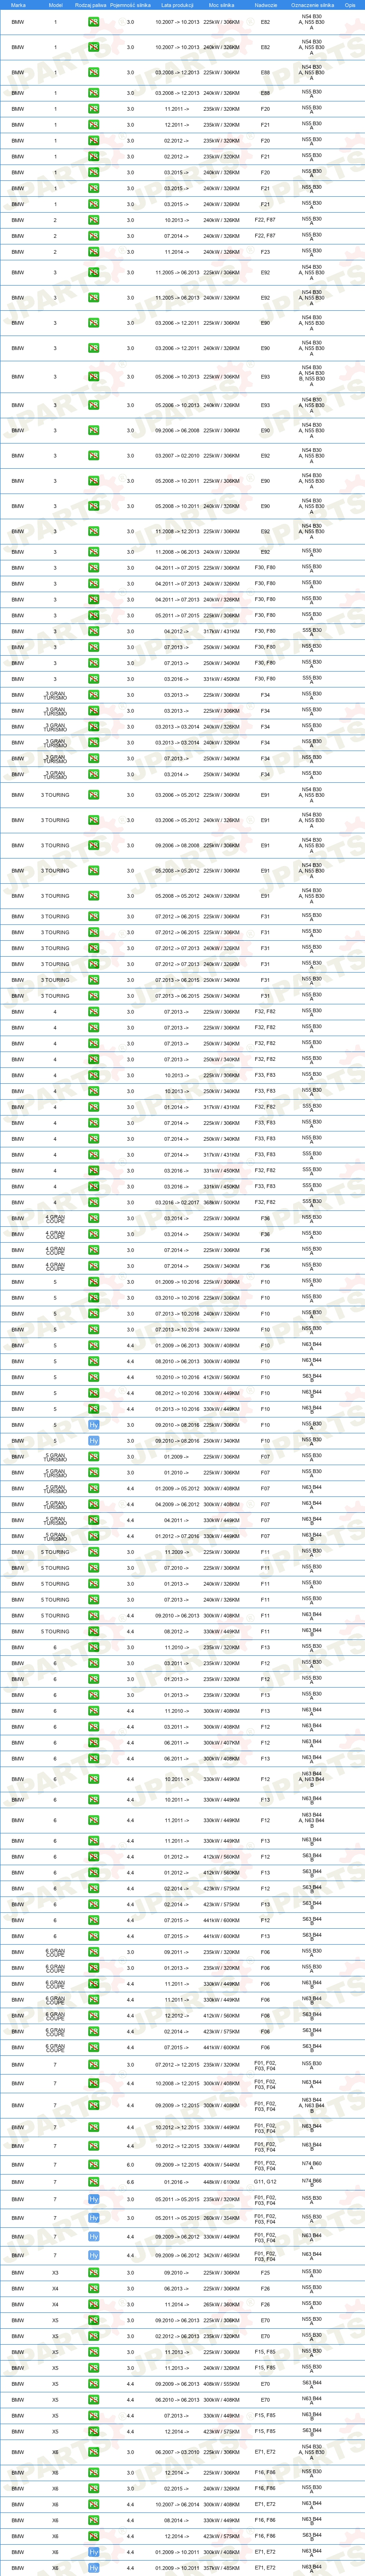Click the F23 body cell for BMW 2
365x2576 pixels.
pyautogui.click(x=265, y=252)
